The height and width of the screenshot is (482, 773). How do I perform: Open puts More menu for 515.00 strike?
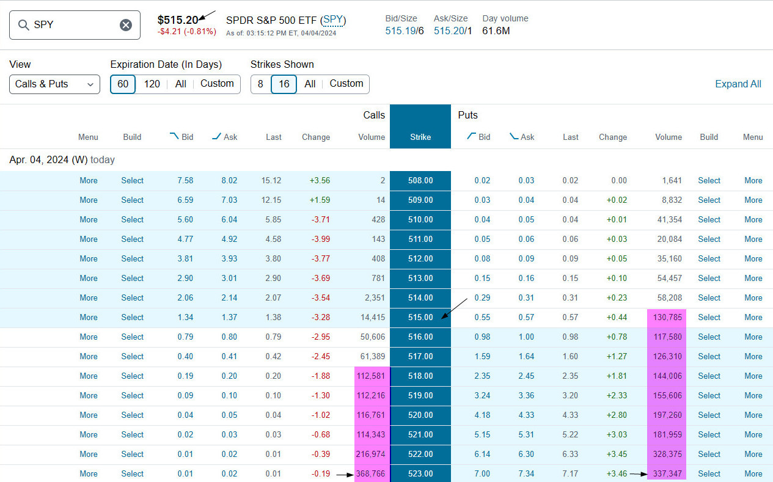click(x=753, y=318)
